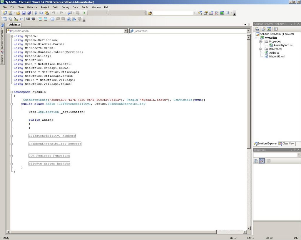Open the Properties panel object dropdown

[x=299, y=155]
